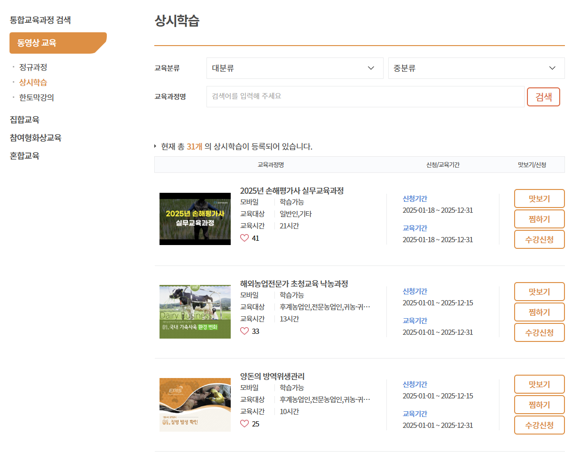Click the 신청/교육기간 column header
Screen dimensions: 573x454
coord(443,165)
